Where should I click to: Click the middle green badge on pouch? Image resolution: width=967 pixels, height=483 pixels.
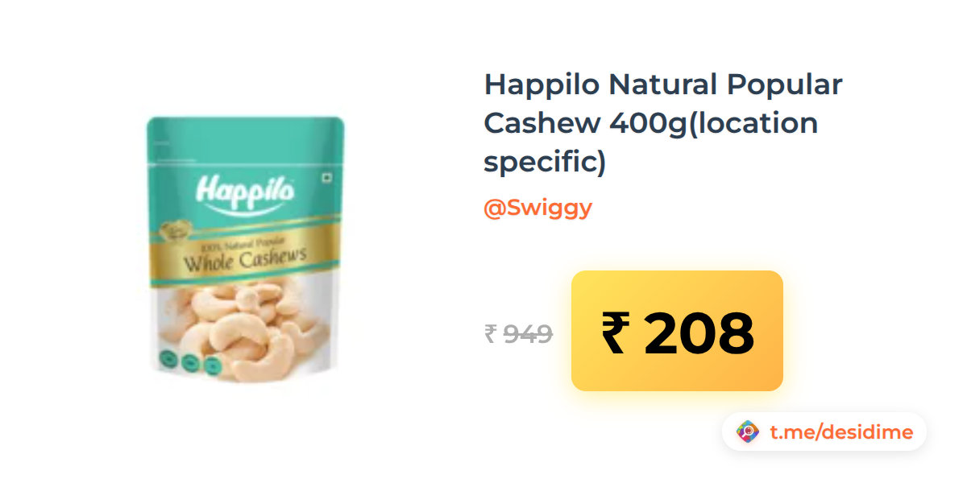pos(189,363)
